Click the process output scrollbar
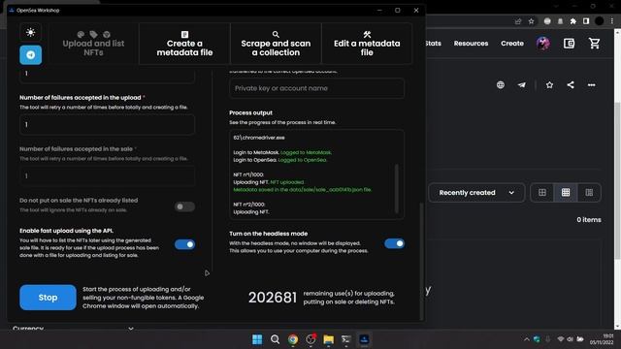 tap(397, 189)
